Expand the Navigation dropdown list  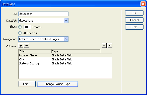[x=66, y=39]
